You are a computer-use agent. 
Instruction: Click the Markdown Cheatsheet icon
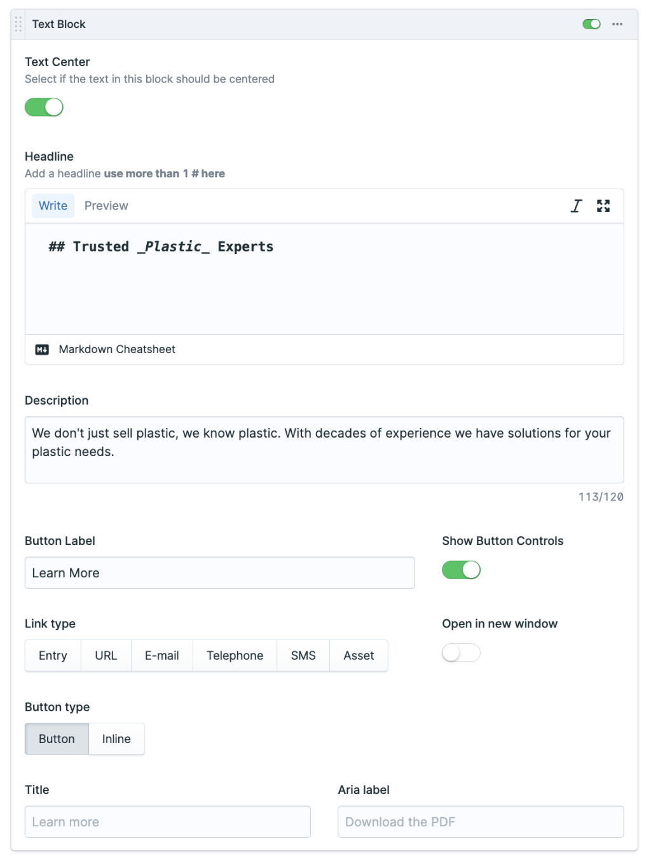tap(42, 349)
